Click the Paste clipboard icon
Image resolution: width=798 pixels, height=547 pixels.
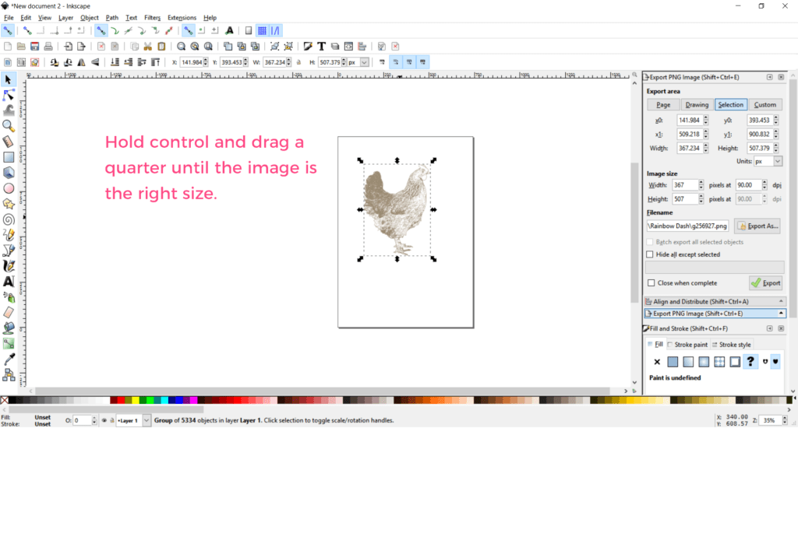[161, 46]
